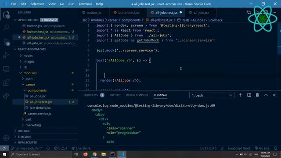Image resolution: width=281 pixels, height=158 pixels.
Task: Open Chrome from taskbar
Action: pos(94,154)
